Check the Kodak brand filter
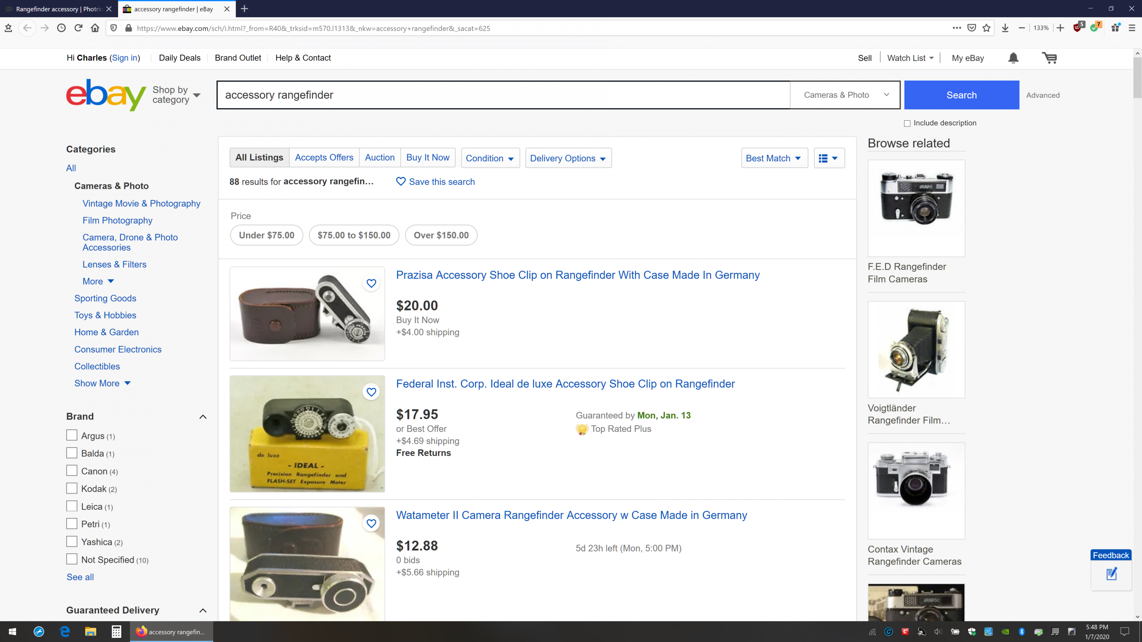This screenshot has height=642, width=1142. 72,489
